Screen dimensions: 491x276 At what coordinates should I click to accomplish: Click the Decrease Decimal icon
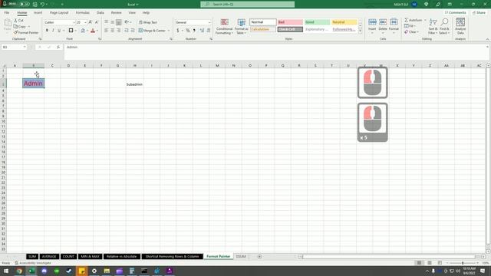[209, 31]
